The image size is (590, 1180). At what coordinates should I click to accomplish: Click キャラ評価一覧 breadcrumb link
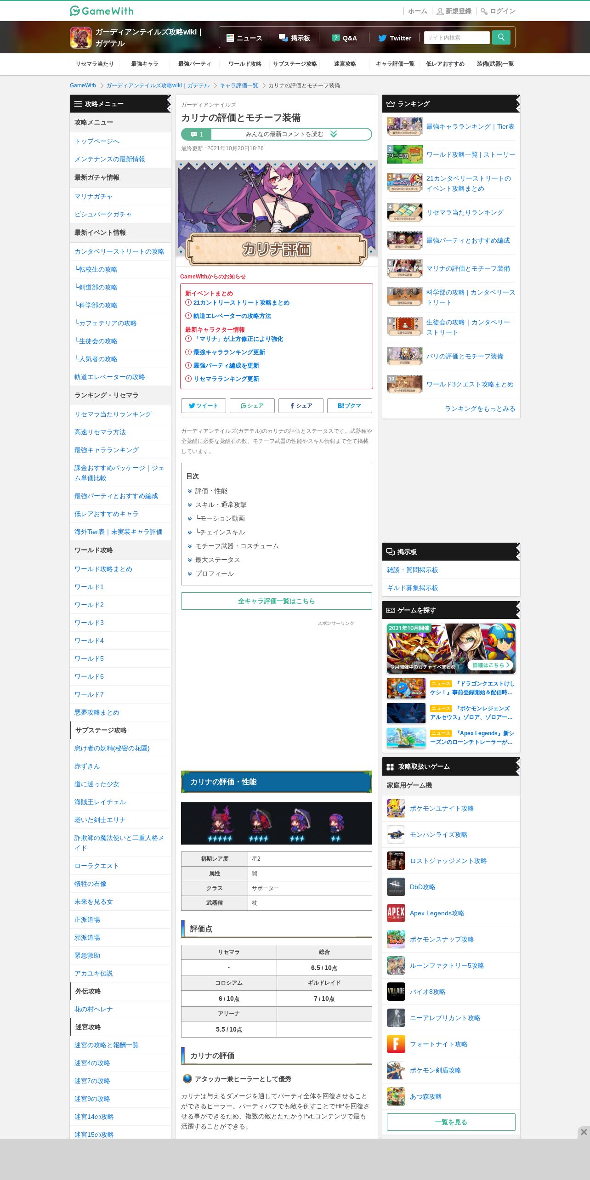pos(238,85)
